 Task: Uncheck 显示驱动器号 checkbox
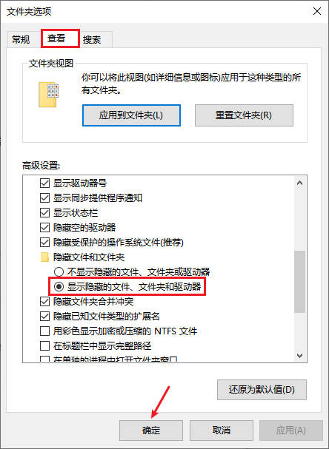[x=44, y=183]
